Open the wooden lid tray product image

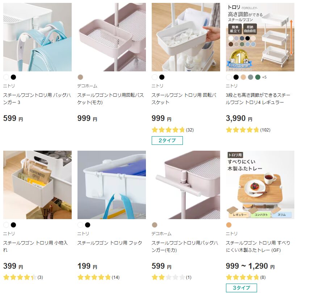coord(260,185)
